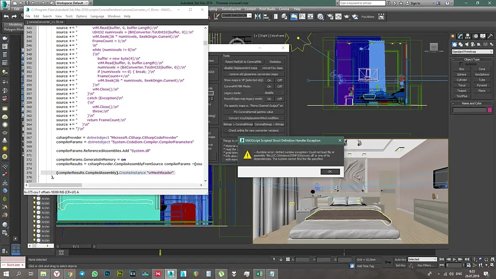Viewport: 496px width, 279px height.
Task: Open Photoshop from the Windows taskbar
Action: coord(107,274)
